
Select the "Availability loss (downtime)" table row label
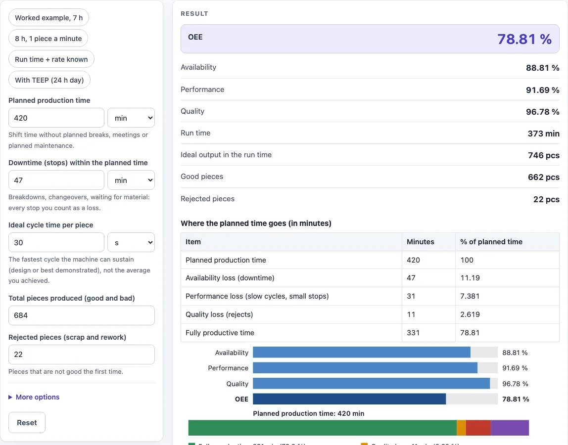[x=230, y=278]
